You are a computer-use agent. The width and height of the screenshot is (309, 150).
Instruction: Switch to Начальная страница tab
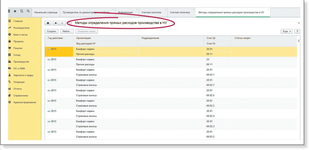[46, 12]
